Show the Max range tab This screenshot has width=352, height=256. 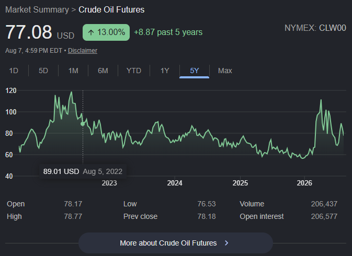pyautogui.click(x=225, y=71)
